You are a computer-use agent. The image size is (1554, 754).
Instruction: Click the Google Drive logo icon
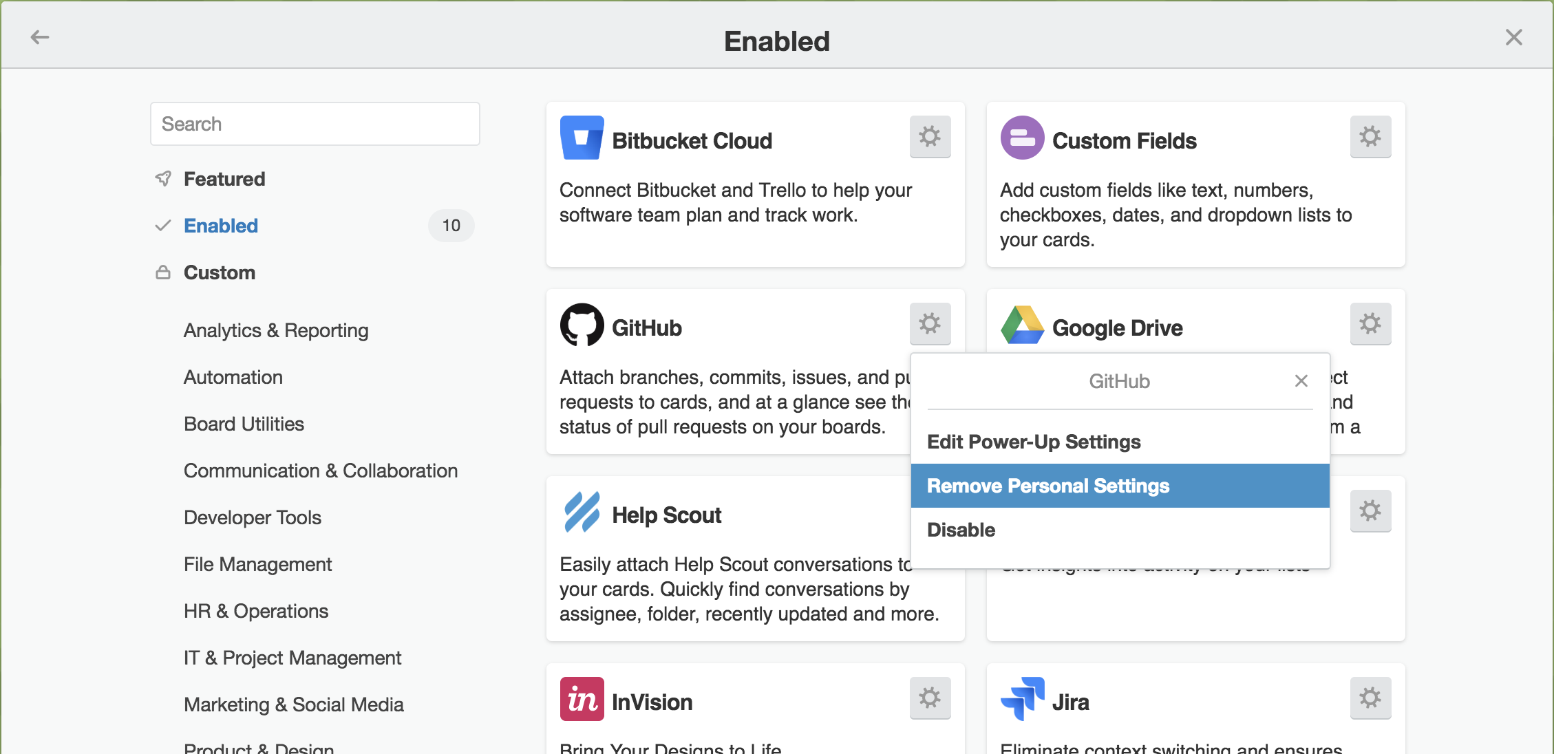1022,325
